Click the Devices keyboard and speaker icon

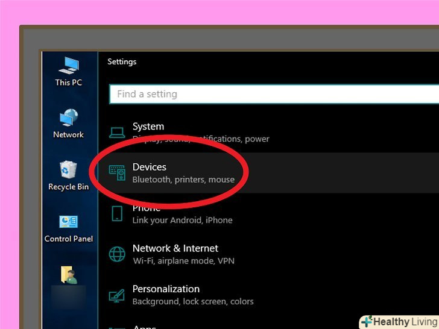pos(117,173)
